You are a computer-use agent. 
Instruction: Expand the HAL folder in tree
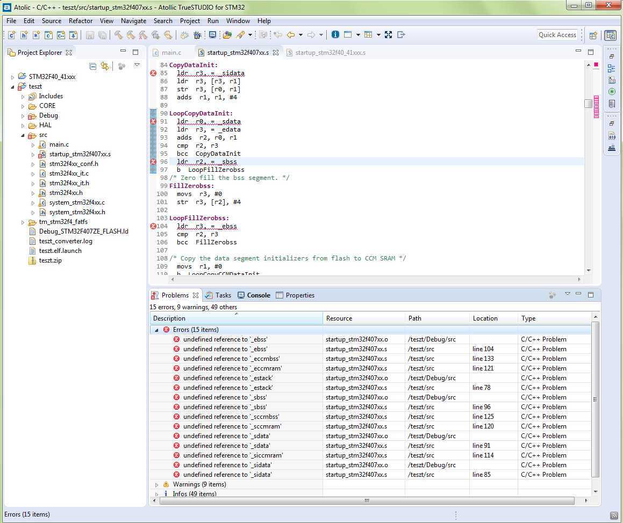tap(23, 126)
